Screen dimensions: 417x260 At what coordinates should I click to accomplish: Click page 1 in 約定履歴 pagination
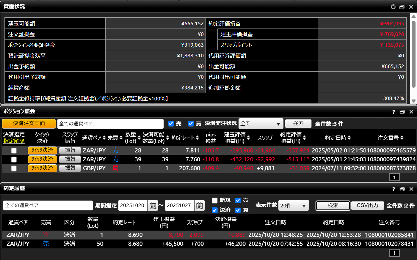394,253
